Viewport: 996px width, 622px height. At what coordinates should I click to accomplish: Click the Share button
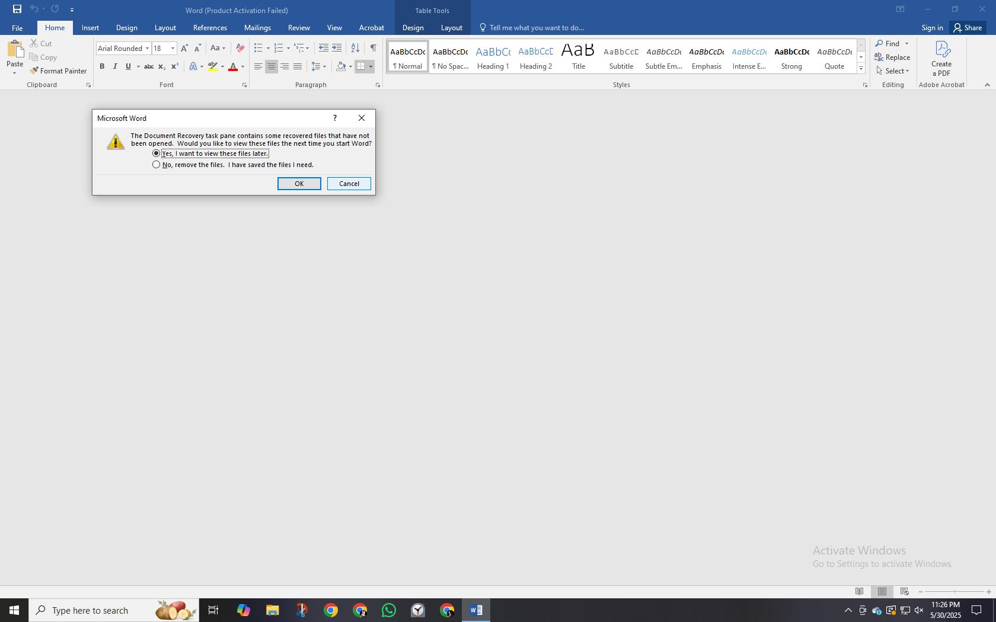pyautogui.click(x=968, y=28)
